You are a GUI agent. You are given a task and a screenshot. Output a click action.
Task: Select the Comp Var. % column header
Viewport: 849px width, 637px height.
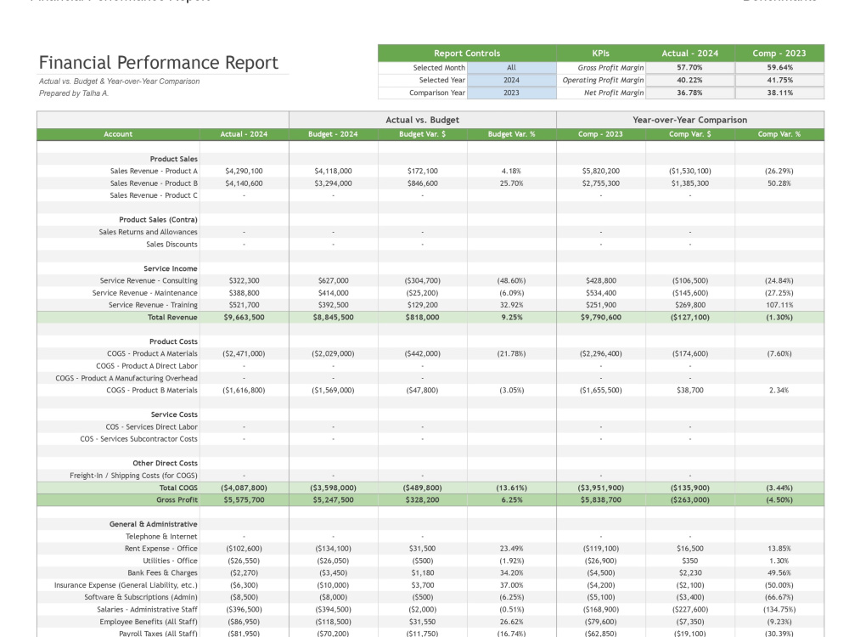tap(779, 134)
